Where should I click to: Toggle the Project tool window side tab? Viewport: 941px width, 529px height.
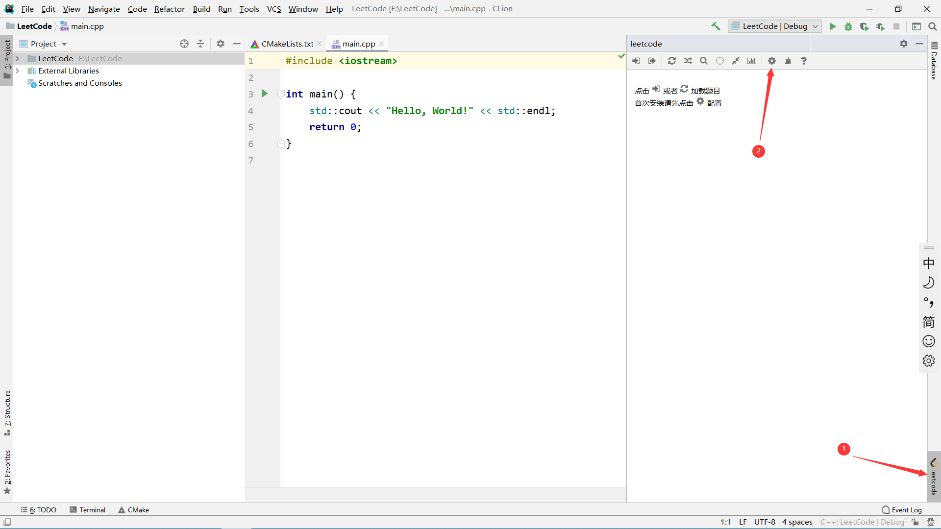pyautogui.click(x=7, y=59)
